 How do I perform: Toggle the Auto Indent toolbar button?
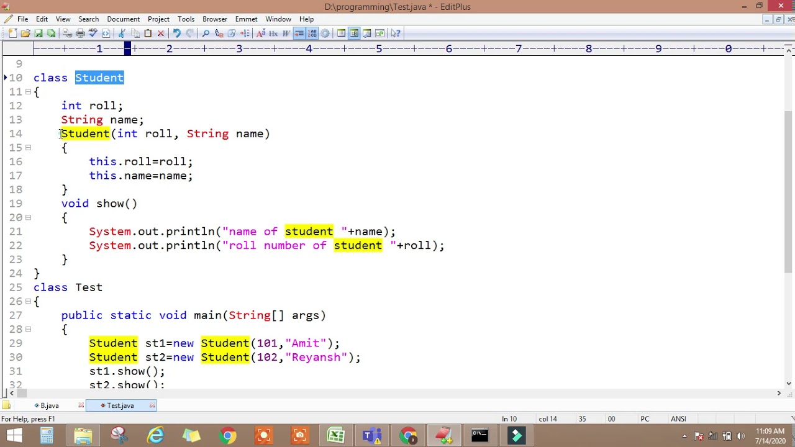299,33
